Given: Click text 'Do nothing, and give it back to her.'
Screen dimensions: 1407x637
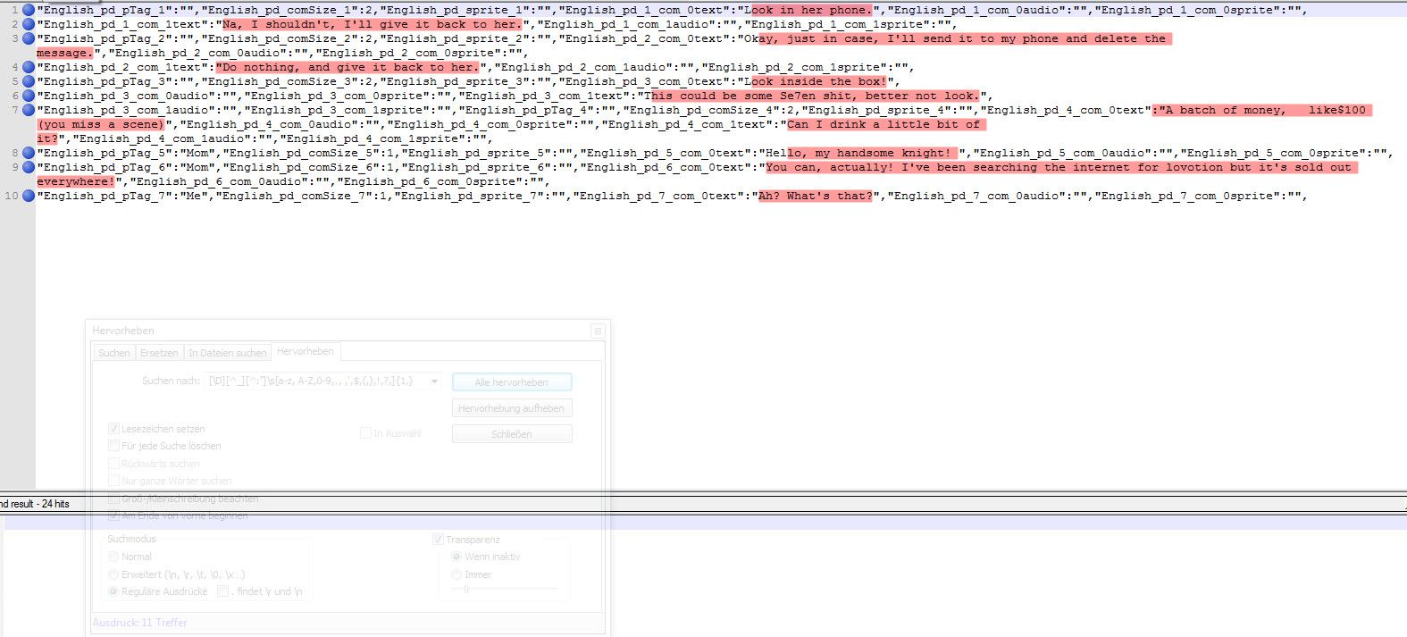Looking at the screenshot, I should pos(351,67).
